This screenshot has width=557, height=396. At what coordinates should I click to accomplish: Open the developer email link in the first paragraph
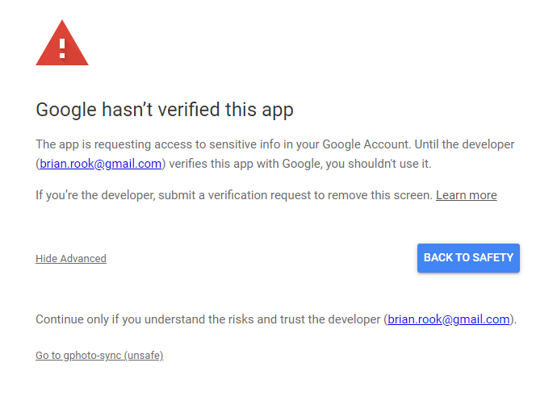coord(101,164)
